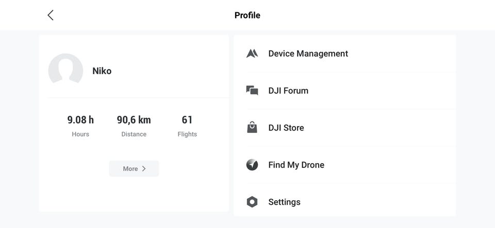Tap the DJI Store shopping bag icon
Viewport: 495px width, 228px height.
[252, 128]
